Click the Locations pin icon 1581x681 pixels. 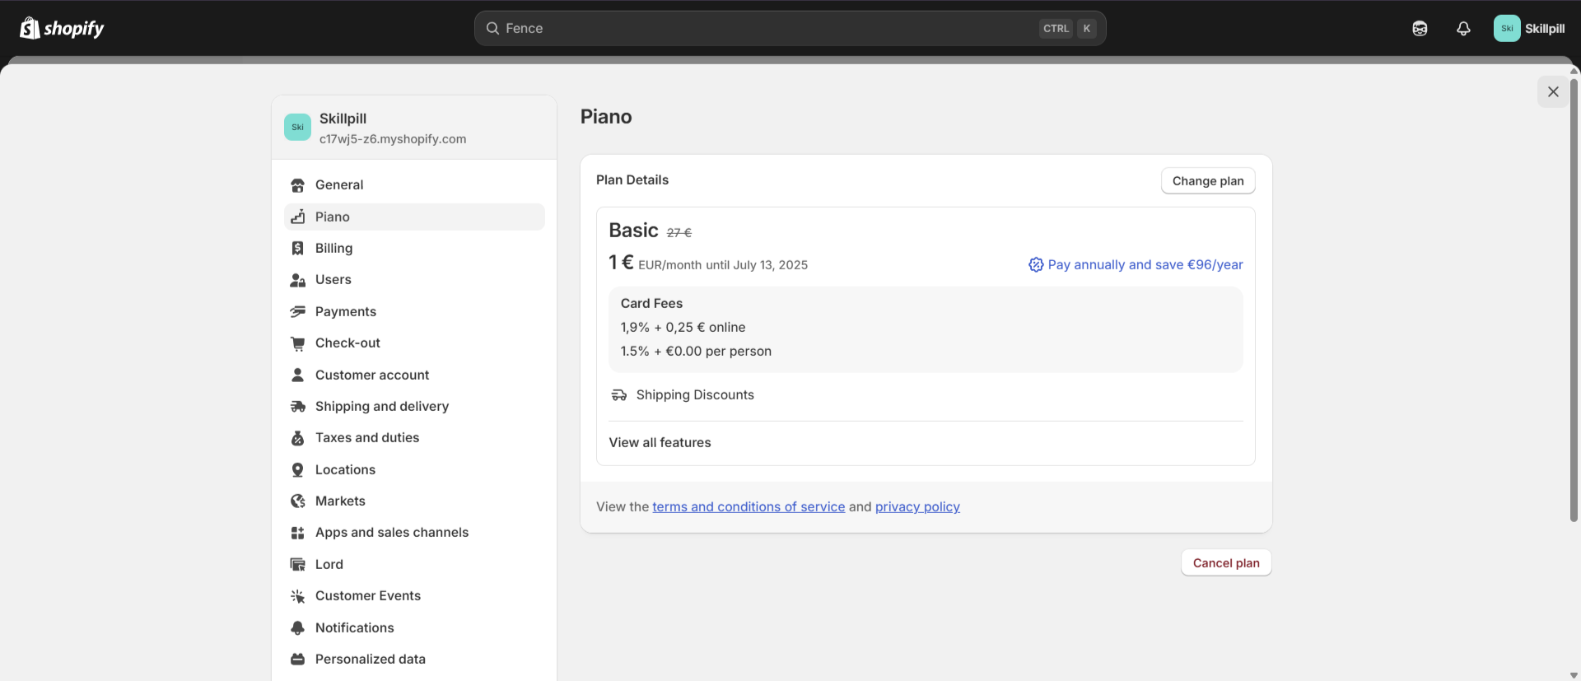tap(298, 469)
